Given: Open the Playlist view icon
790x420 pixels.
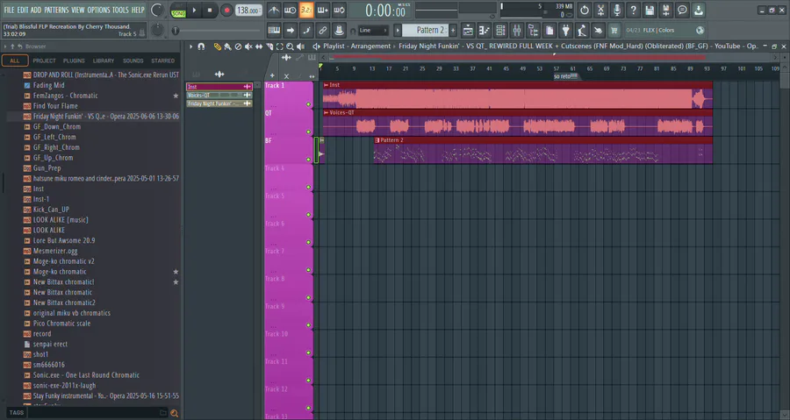Looking at the screenshot, I should tap(468, 30).
